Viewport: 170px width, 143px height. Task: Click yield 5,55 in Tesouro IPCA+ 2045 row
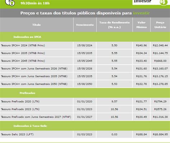click(x=114, y=61)
